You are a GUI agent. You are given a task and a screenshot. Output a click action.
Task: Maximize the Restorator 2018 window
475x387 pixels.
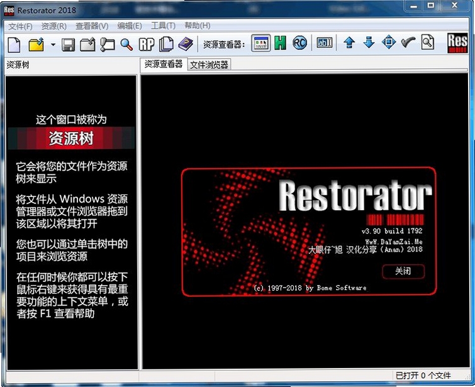coord(430,6)
